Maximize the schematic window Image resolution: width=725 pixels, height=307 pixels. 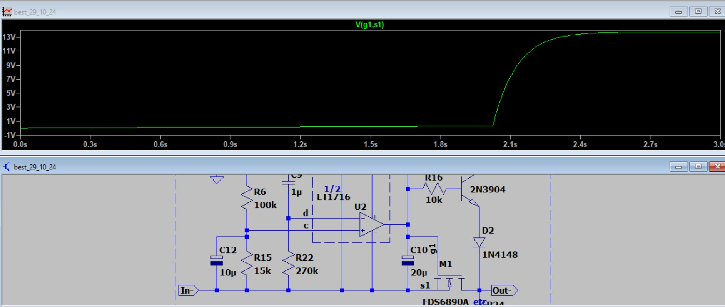click(x=698, y=167)
